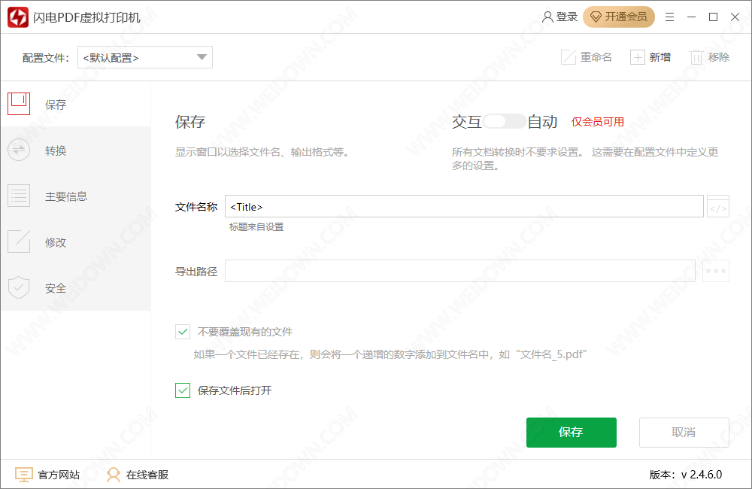752x489 pixels.
Task: Click the 新增 plus icon
Action: click(638, 58)
